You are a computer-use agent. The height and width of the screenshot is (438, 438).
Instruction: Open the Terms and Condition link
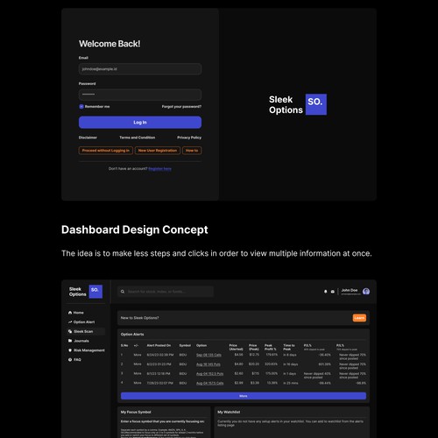138,138
